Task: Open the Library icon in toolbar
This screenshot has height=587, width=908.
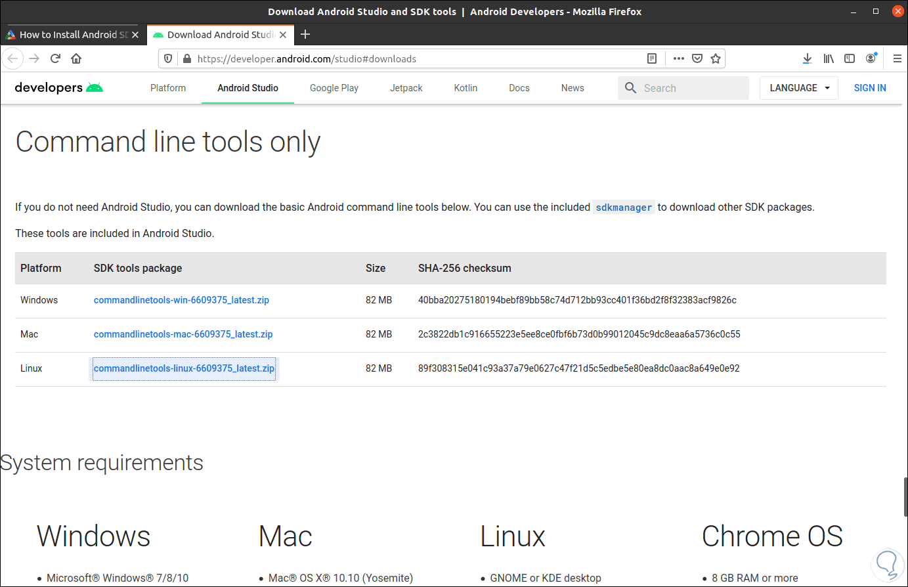Action: pyautogui.click(x=829, y=58)
